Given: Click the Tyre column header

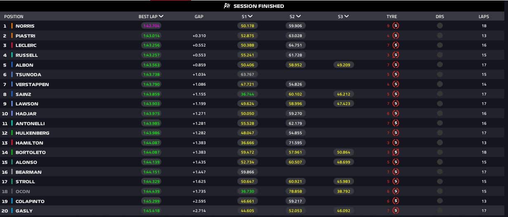Looking at the screenshot, I should 392,17.
